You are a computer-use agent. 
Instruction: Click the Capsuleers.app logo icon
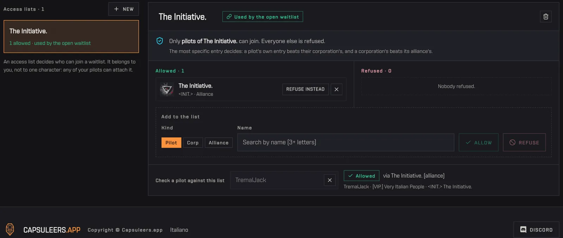coord(10,230)
